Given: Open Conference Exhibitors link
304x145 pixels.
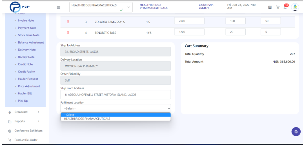Looking at the screenshot, I should [x=28, y=131].
